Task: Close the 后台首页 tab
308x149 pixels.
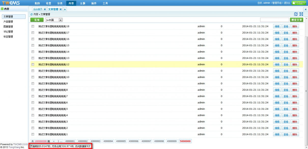Action: [45, 9]
